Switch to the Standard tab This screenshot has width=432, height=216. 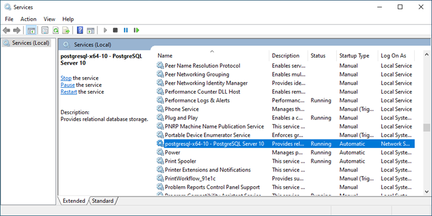tap(103, 201)
